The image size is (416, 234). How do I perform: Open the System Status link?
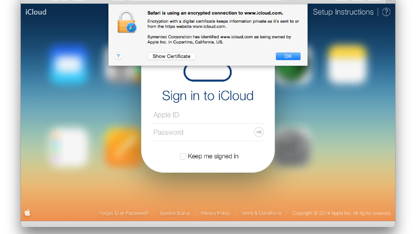pos(175,213)
